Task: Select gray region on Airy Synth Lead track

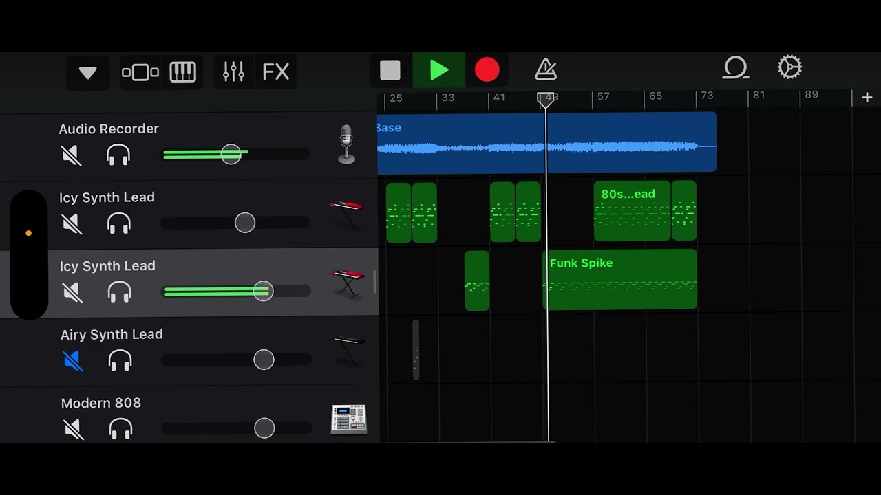Action: (416, 349)
